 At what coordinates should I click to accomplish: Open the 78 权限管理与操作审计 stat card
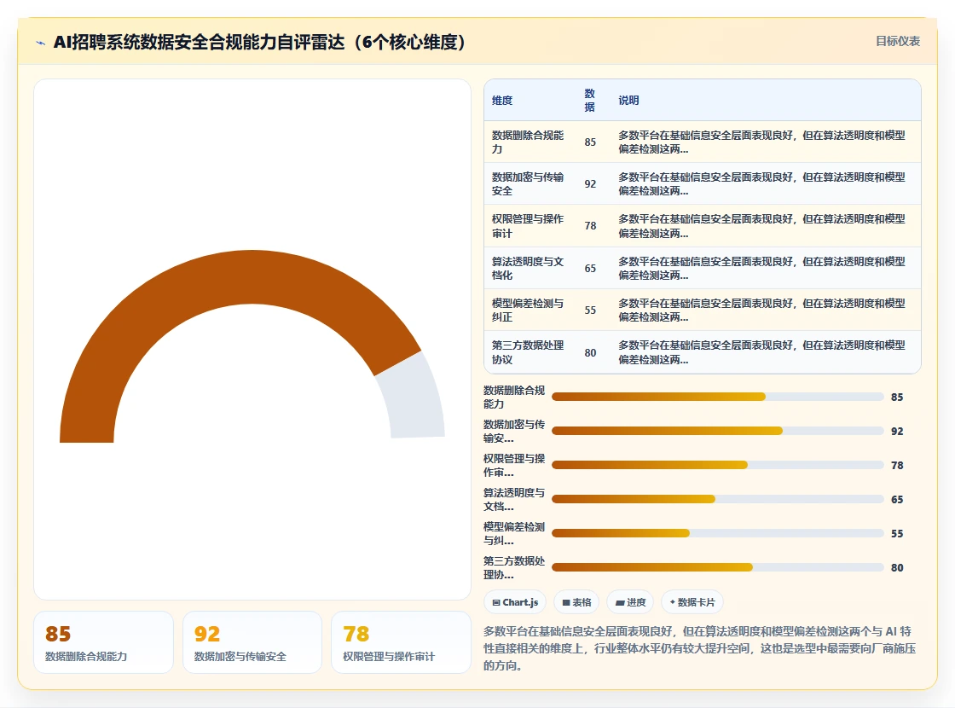[401, 642]
